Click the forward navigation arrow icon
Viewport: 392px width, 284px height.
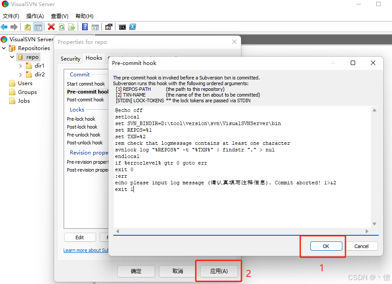[14, 27]
